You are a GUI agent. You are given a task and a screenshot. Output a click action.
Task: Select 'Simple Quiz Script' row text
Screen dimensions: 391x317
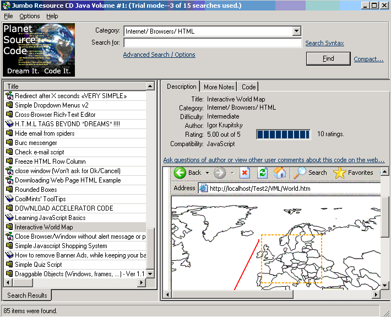[x=39, y=264]
